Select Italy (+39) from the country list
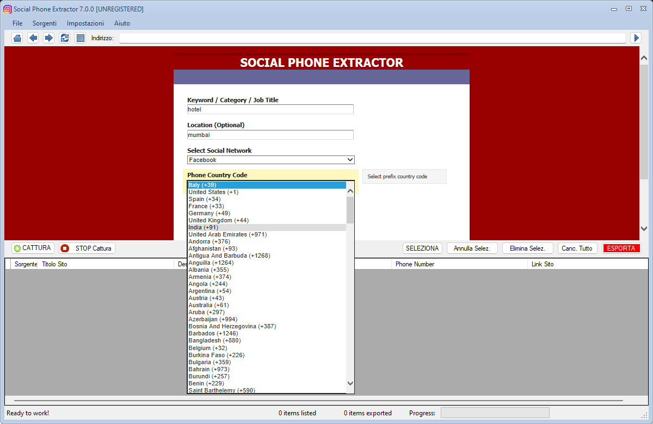The image size is (653, 424). click(x=267, y=185)
